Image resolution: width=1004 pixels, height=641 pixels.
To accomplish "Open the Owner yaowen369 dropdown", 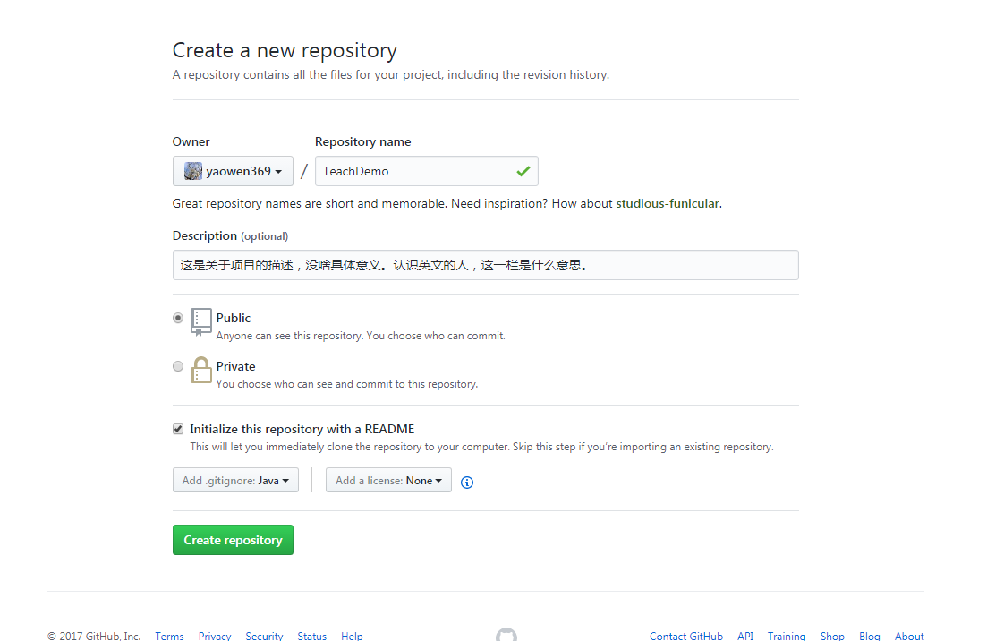I will pyautogui.click(x=233, y=171).
